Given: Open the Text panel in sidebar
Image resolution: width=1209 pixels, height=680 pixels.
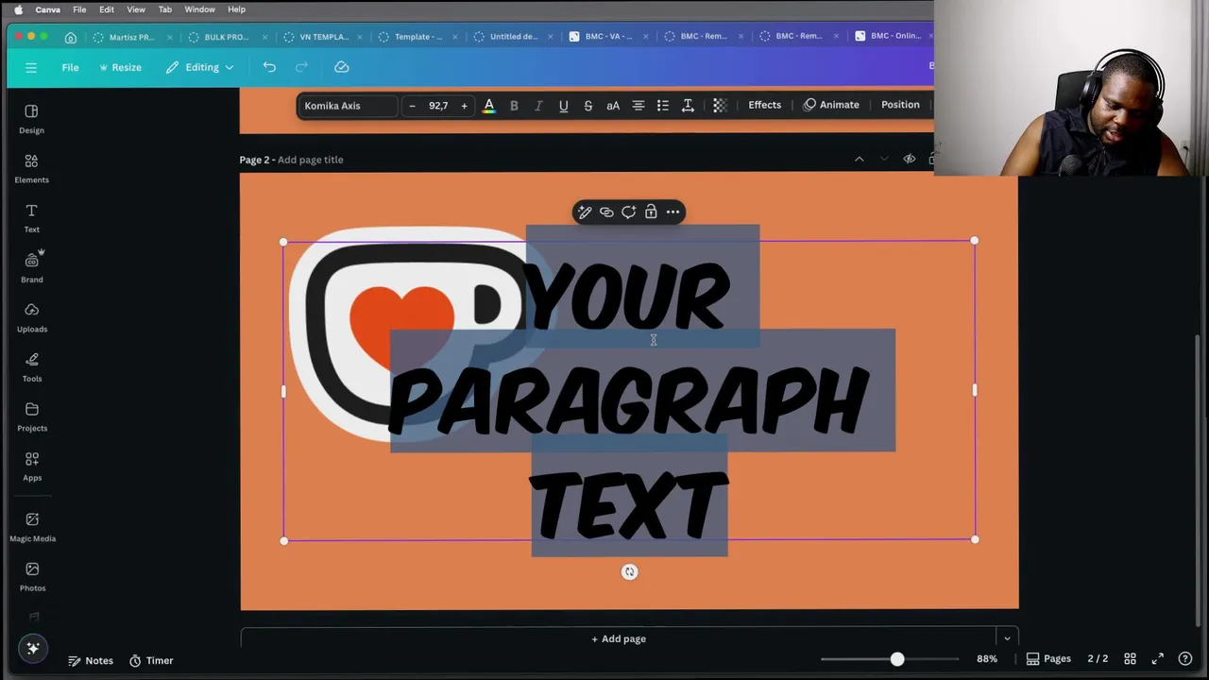Looking at the screenshot, I should (x=31, y=218).
